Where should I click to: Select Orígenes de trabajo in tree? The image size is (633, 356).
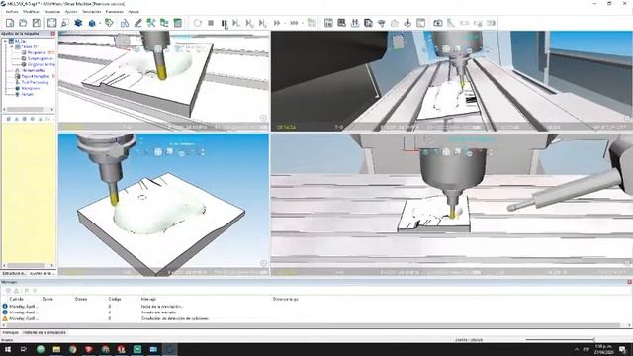coord(41,64)
